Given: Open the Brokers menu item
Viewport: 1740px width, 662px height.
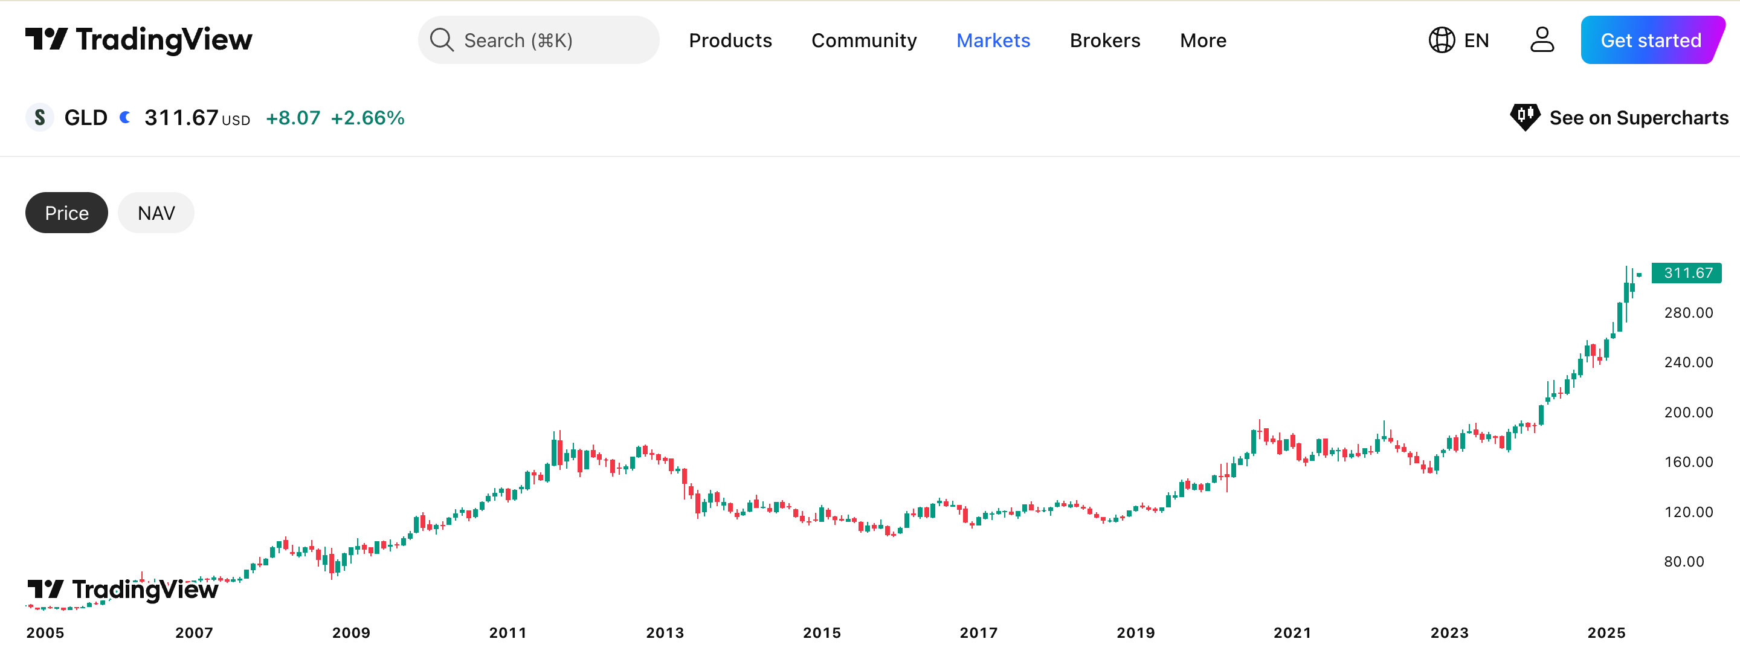Looking at the screenshot, I should [1105, 40].
